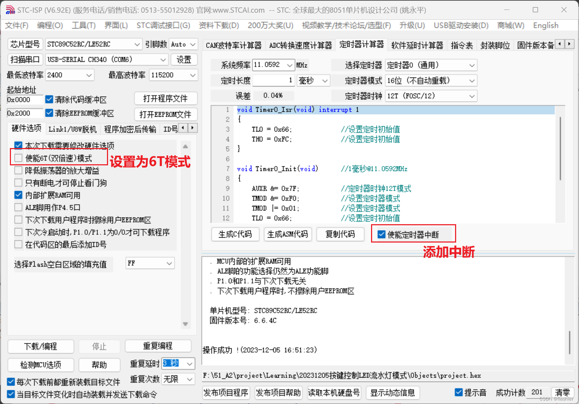The height and width of the screenshot is (404, 579).
Task: Toggle 使能定时器中断 checkbox
Action: 381,234
